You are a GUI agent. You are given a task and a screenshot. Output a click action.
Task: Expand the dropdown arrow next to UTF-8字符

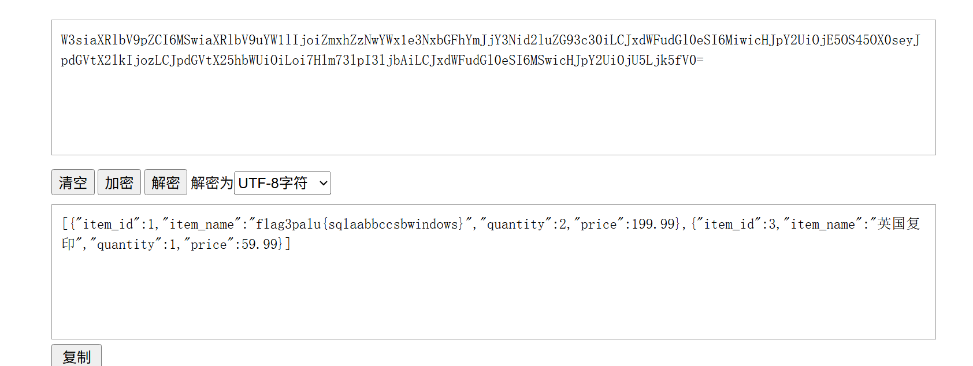pos(324,184)
